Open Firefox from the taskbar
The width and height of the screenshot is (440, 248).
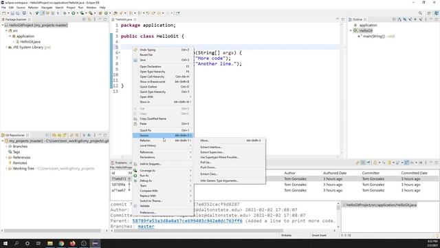click(x=72, y=243)
